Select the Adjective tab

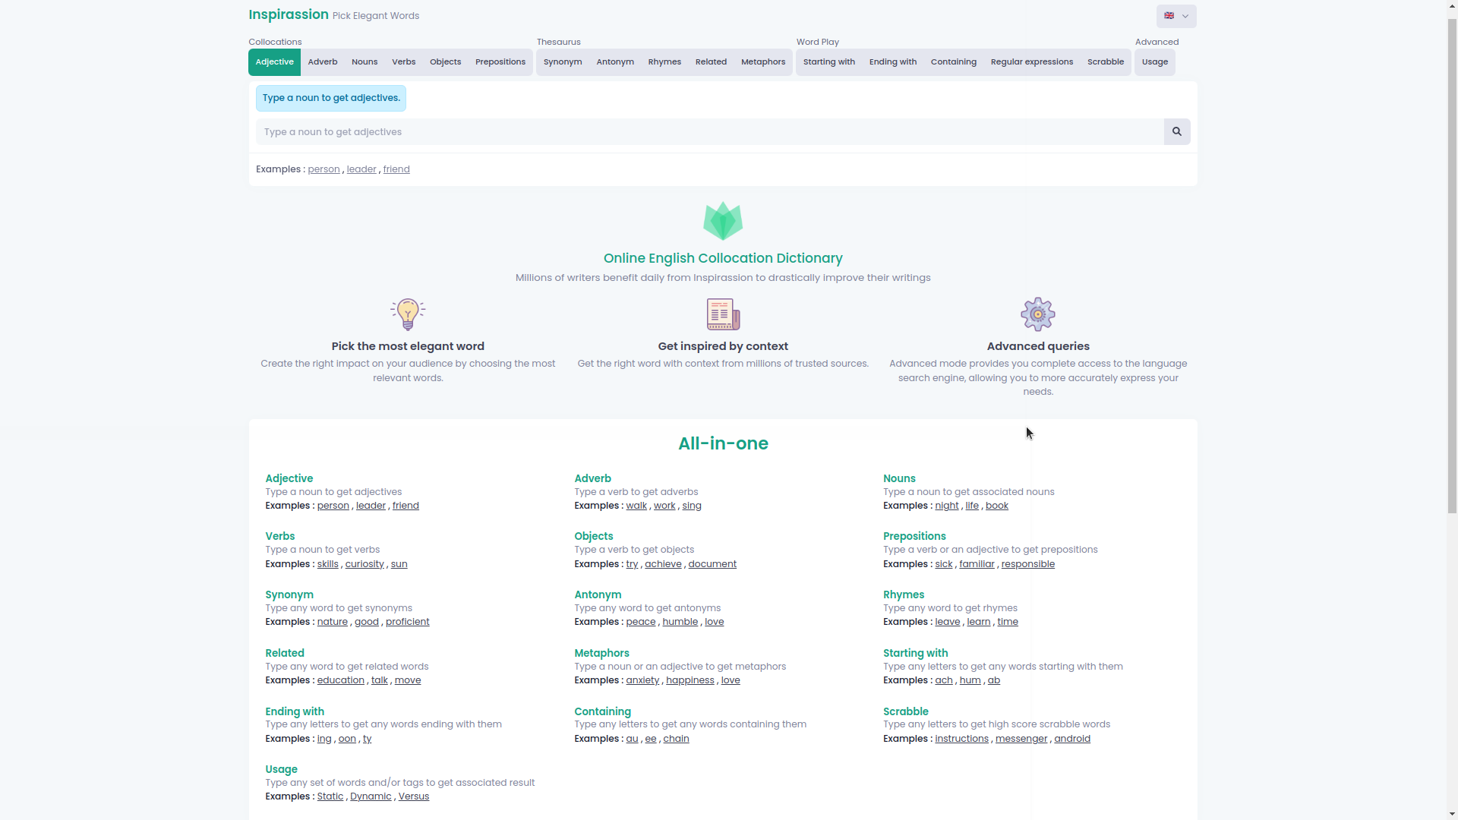pos(274,62)
